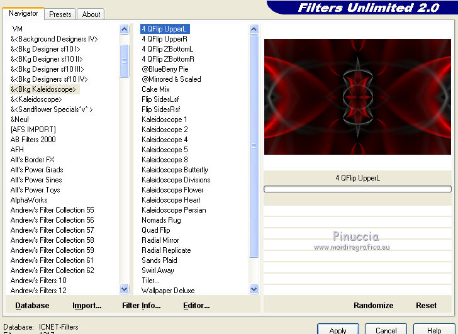Select Alf's Power Sines category
This screenshot has height=334, width=458.
(x=36, y=180)
